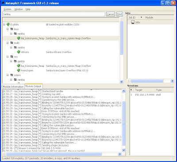Select the osx lsa_transnames_heap bug icon

[19, 66]
